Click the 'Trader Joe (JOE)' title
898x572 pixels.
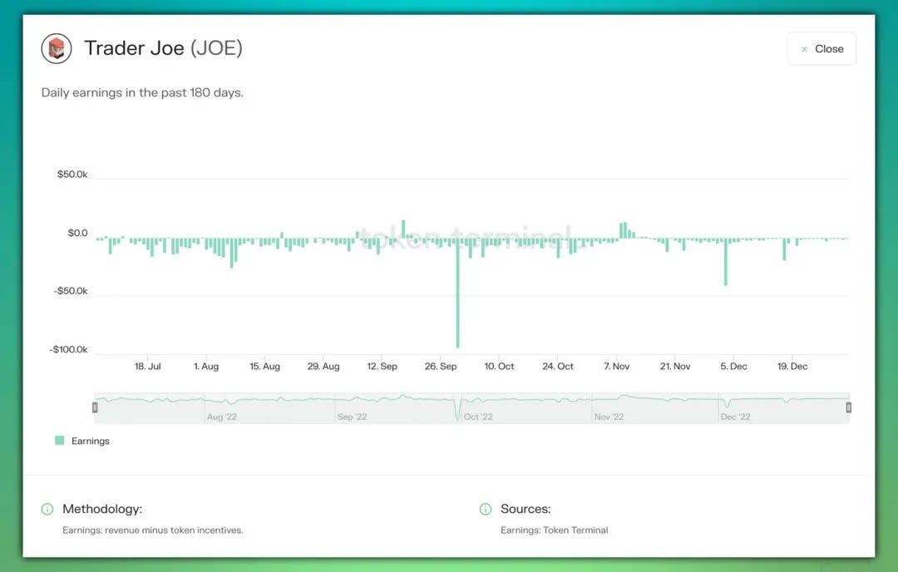163,48
